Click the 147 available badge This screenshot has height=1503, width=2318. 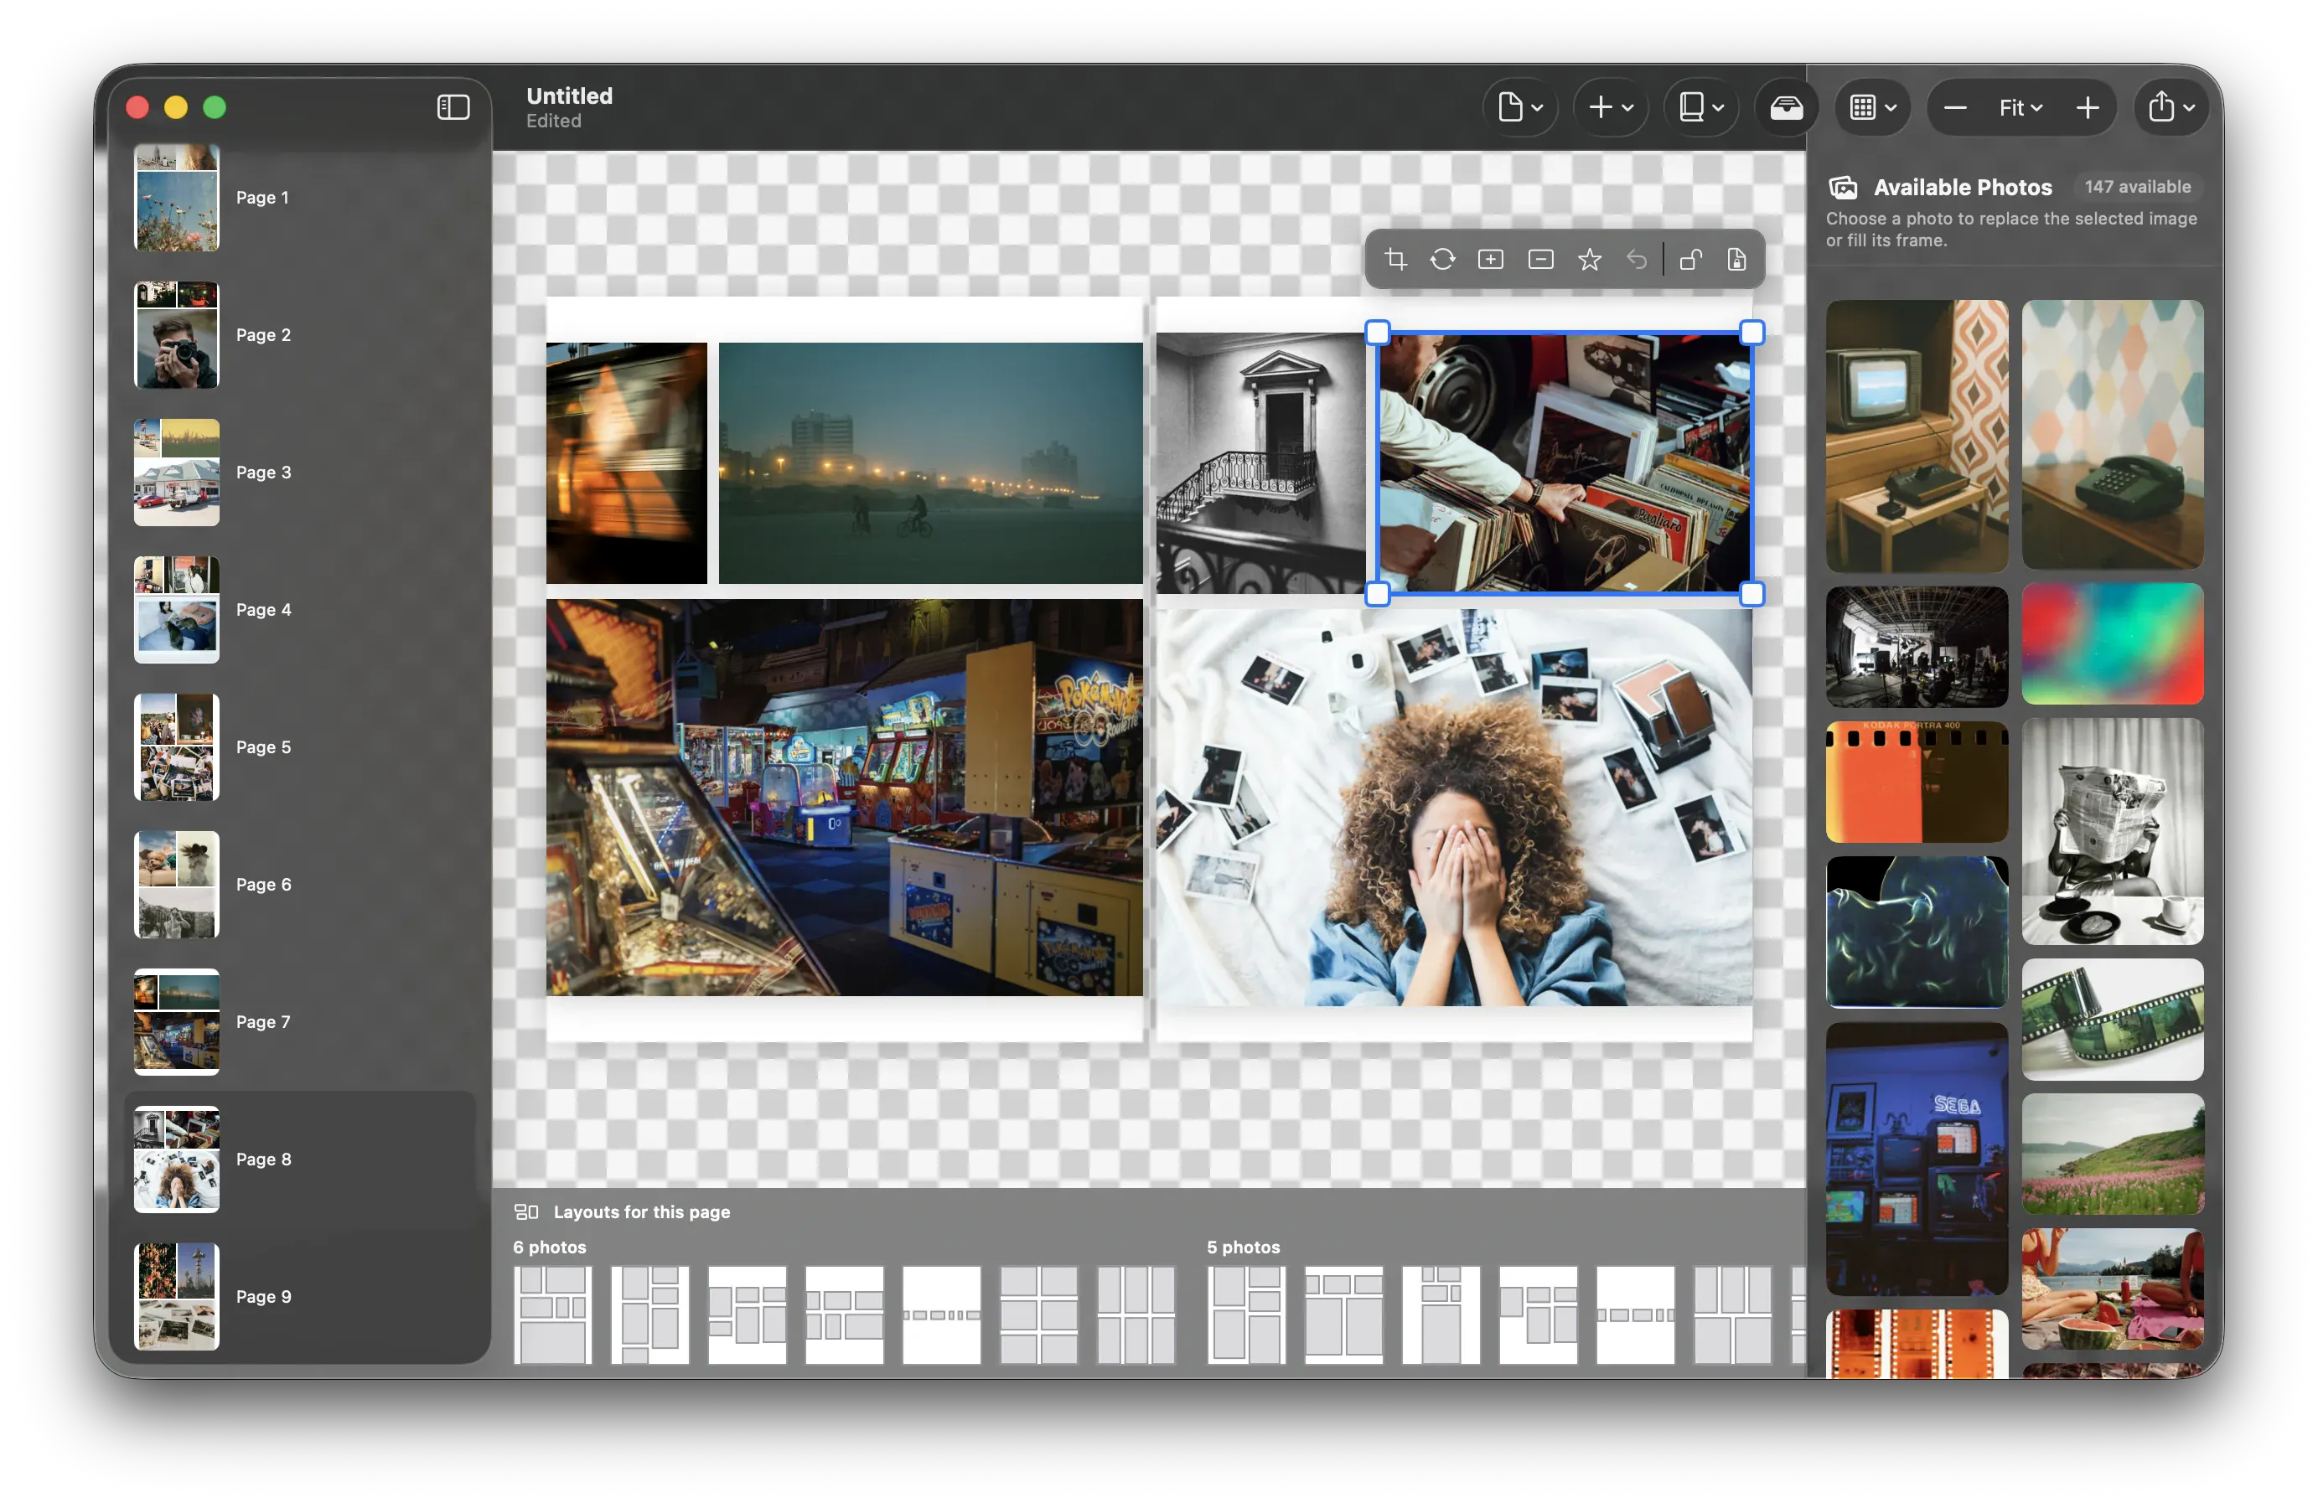pos(2137,186)
